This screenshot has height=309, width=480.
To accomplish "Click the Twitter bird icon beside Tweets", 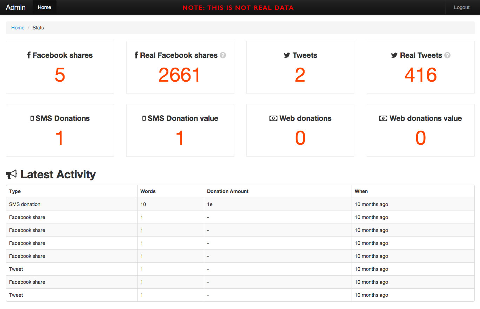I will tap(287, 55).
